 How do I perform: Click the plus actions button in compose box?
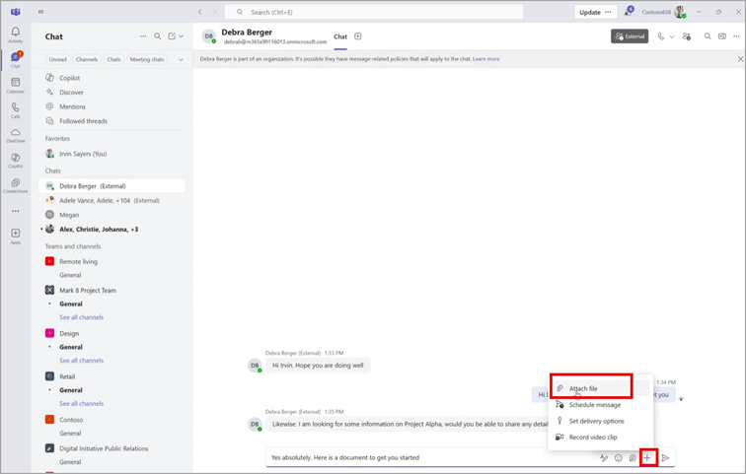pyautogui.click(x=647, y=457)
